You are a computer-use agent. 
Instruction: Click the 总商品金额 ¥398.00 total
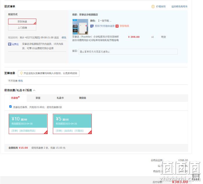(x=183, y=160)
